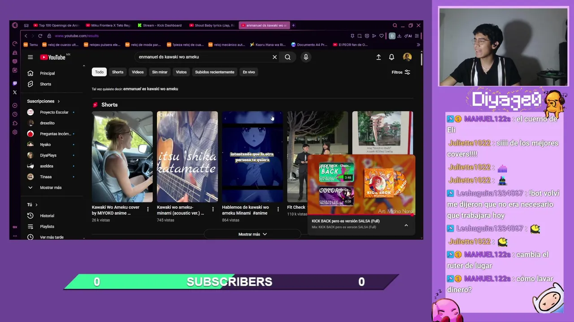Switch to Shout Baby lyrics tab
The image size is (574, 322).
coord(212,25)
